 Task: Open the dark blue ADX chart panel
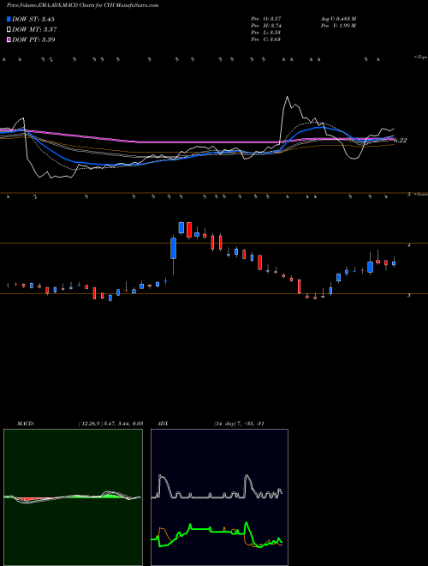coord(219,497)
